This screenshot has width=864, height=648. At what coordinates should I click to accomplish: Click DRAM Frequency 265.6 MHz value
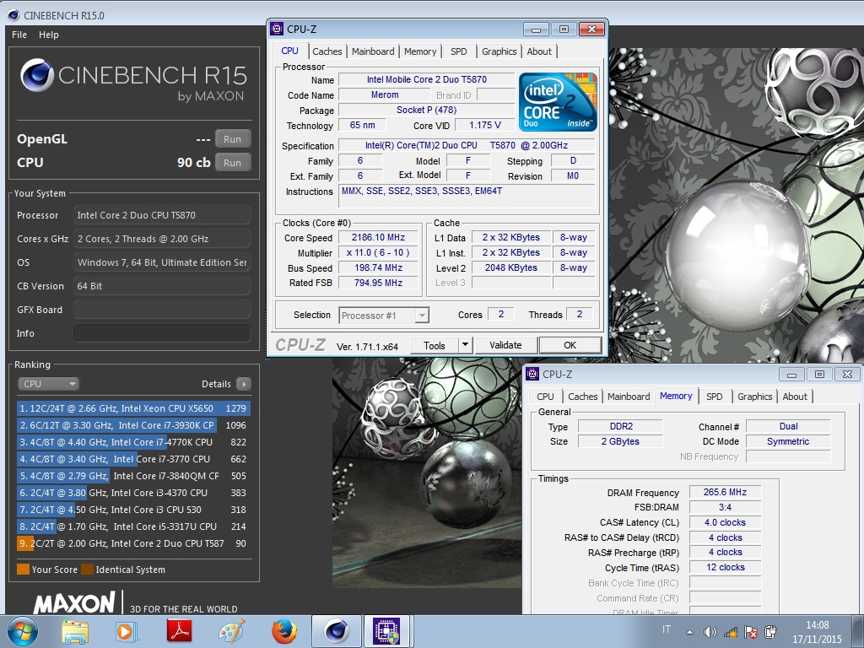[x=725, y=492]
